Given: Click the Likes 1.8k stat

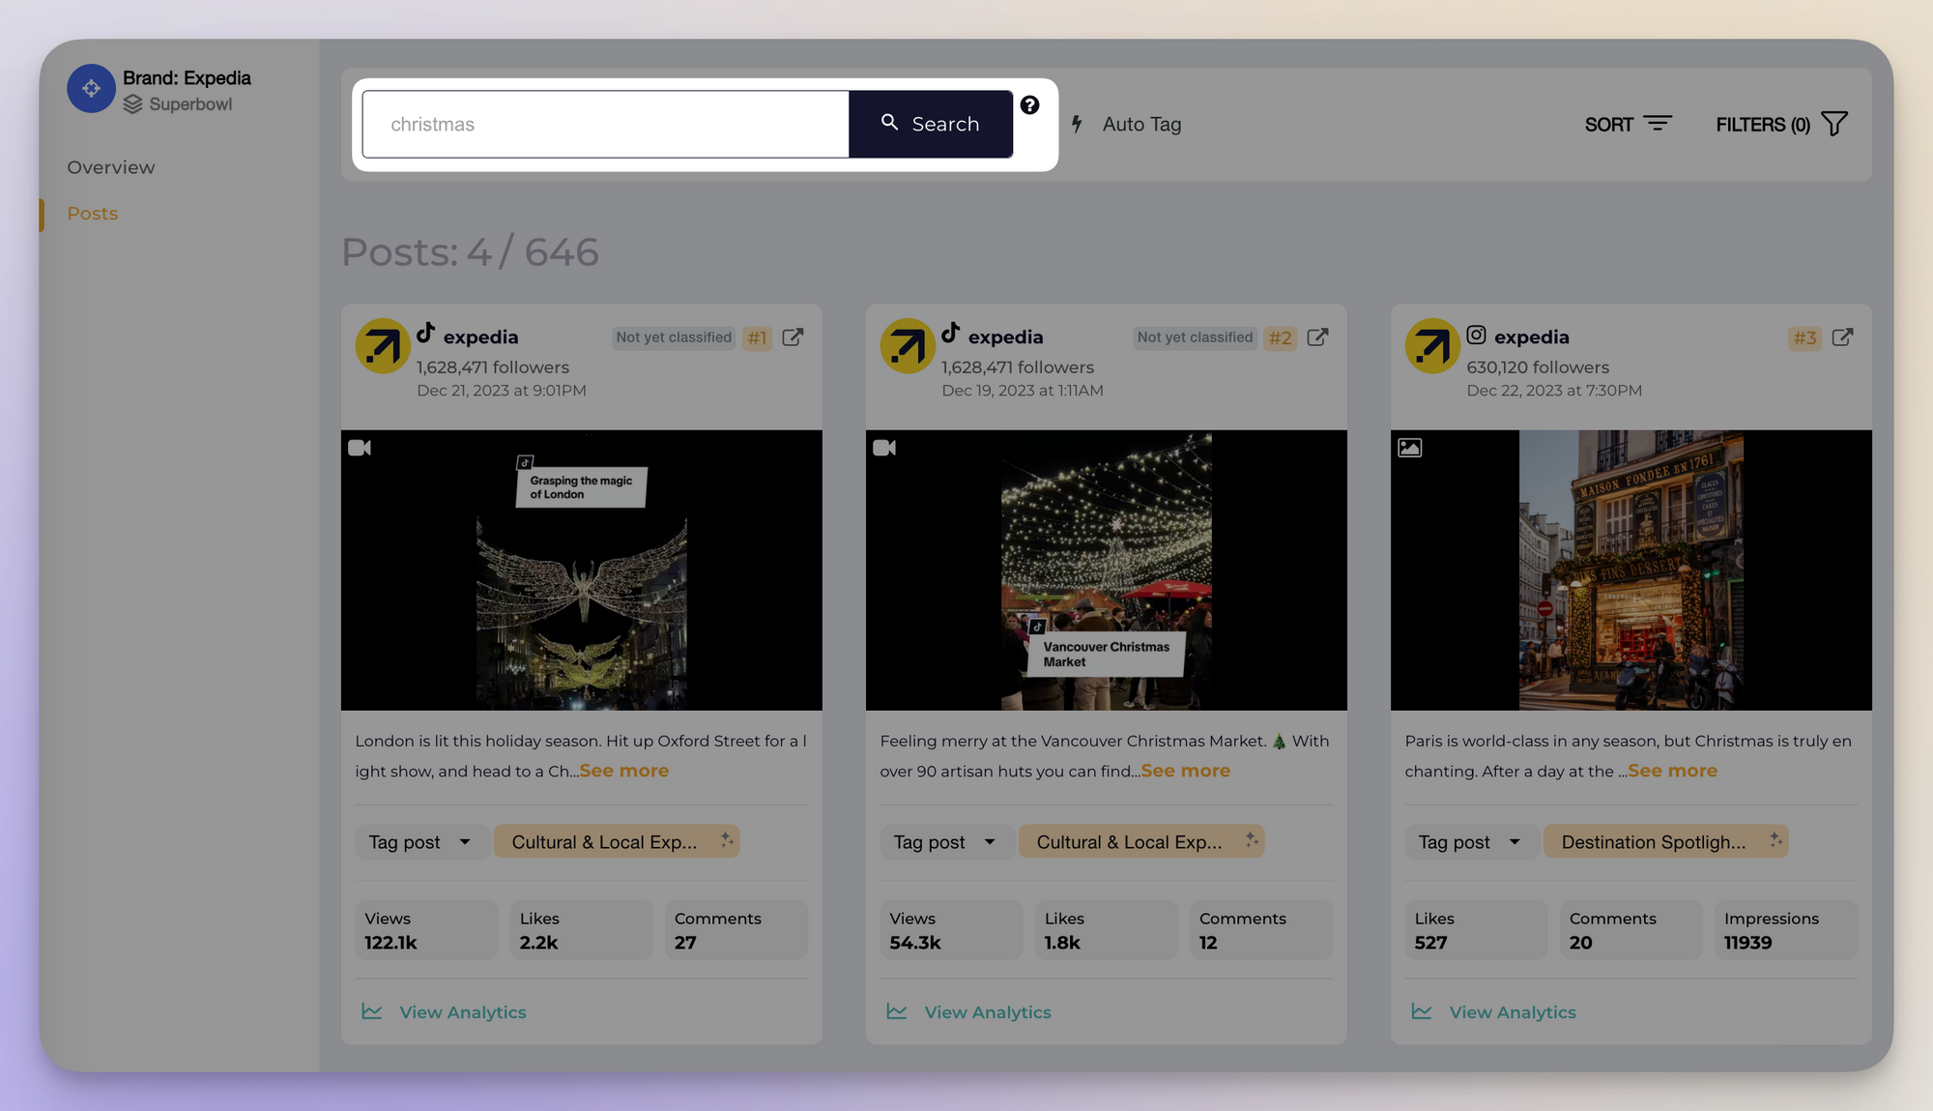Looking at the screenshot, I should pos(1107,930).
